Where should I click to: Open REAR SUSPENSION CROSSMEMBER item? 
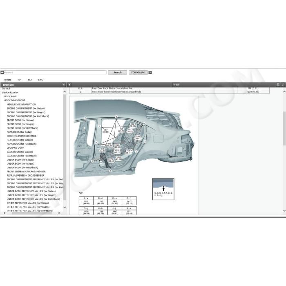click(25, 175)
